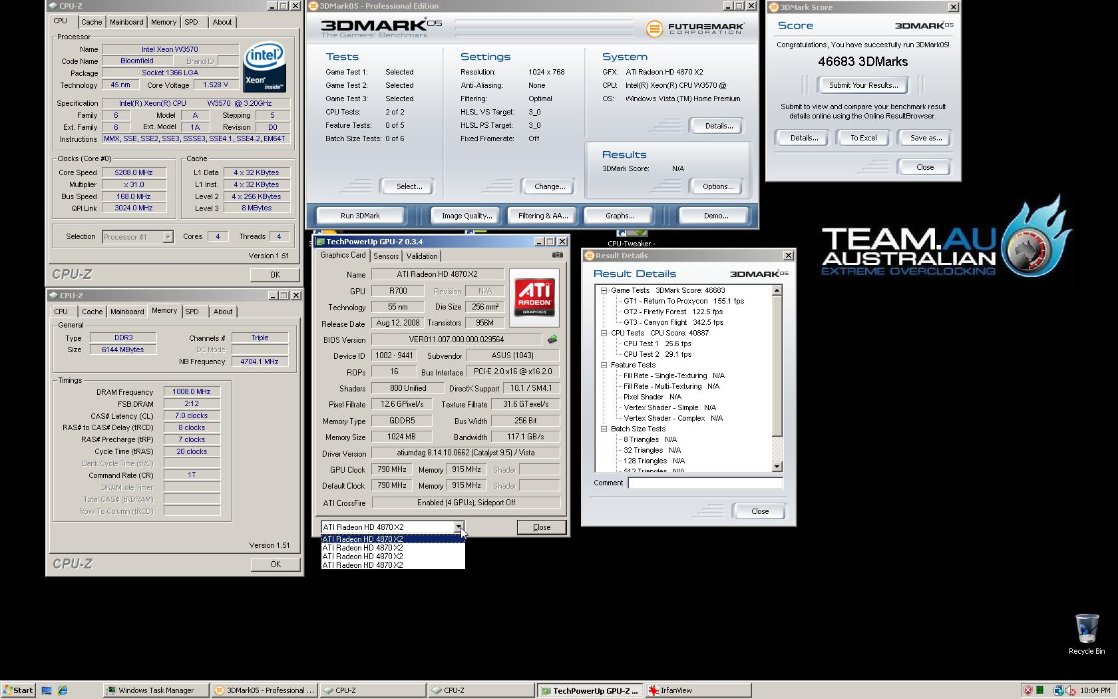Screen dimensions: 1118x699
Task: Open Mainboard tab in CPU-Z processor window
Action: 126,22
